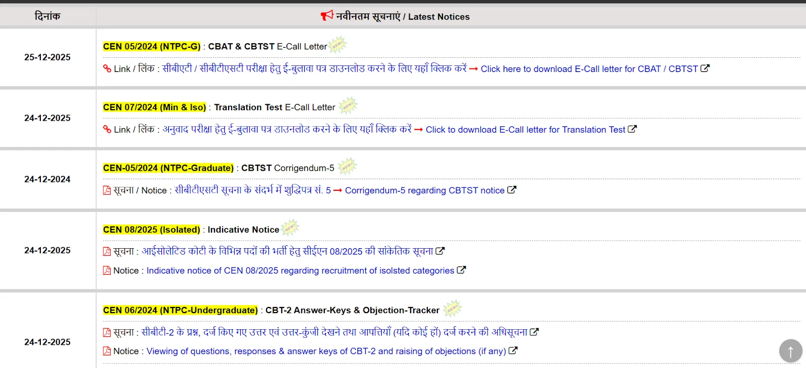Click red arrow in CBAT / CBTST link row

coord(474,69)
